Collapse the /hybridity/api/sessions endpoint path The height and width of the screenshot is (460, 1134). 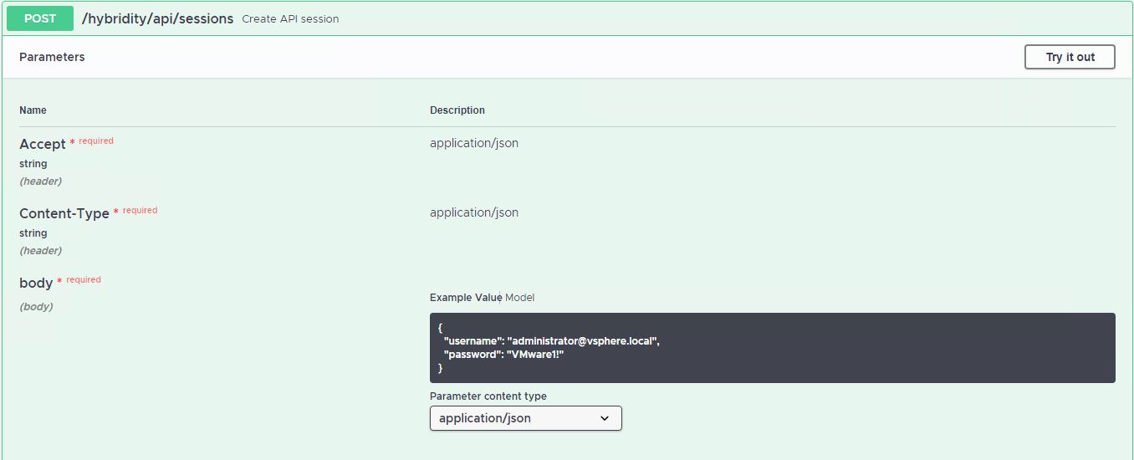(157, 18)
